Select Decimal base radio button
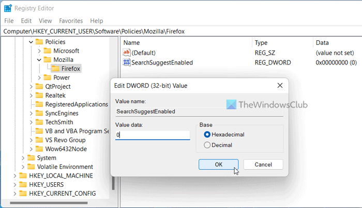This screenshot has width=362, height=208. point(207,145)
